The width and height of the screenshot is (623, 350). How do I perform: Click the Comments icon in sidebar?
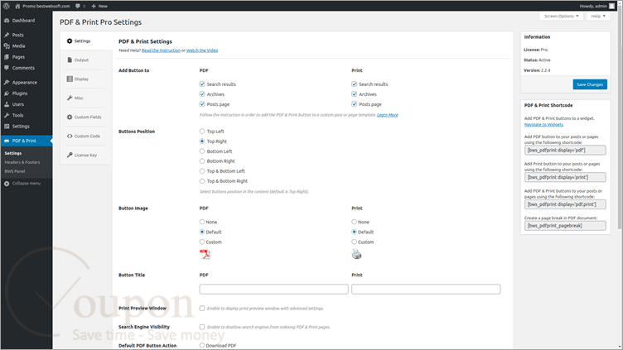7,68
